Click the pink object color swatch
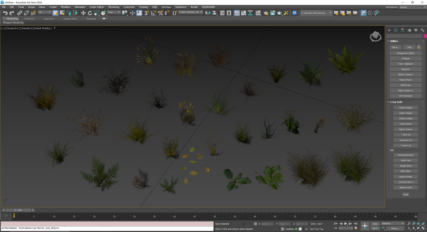 coord(425,36)
